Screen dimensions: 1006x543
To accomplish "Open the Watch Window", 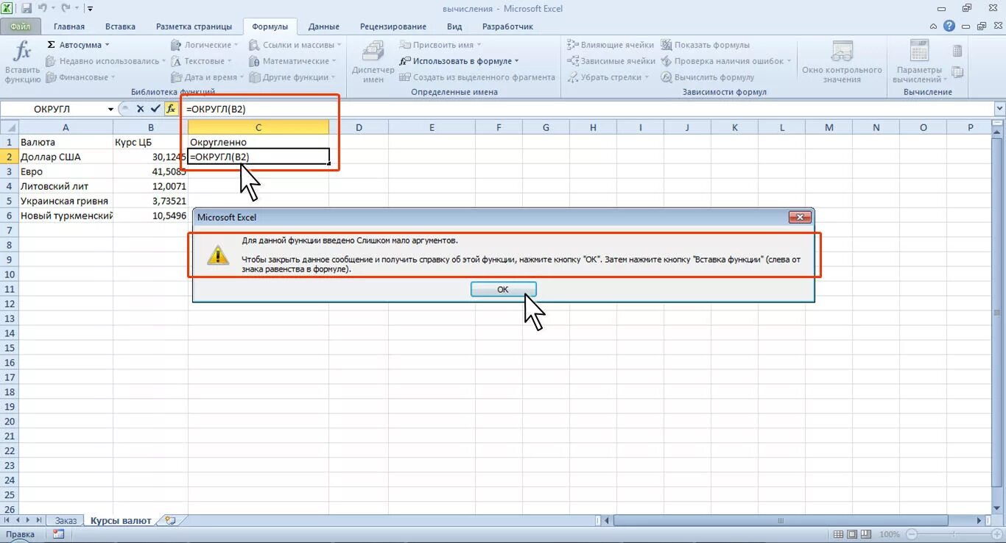I will click(842, 63).
